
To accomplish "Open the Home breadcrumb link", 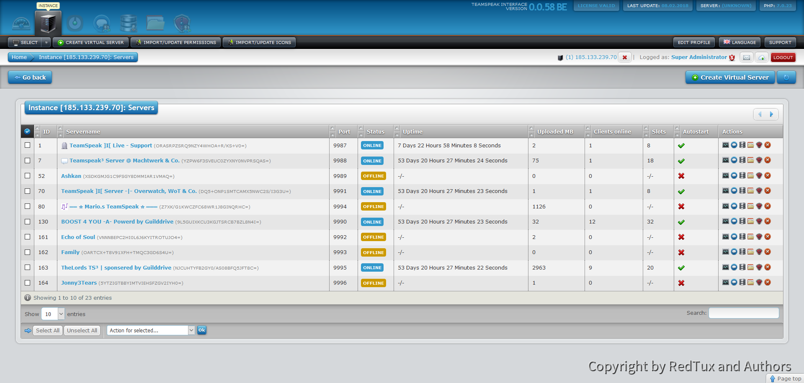I will pos(19,57).
